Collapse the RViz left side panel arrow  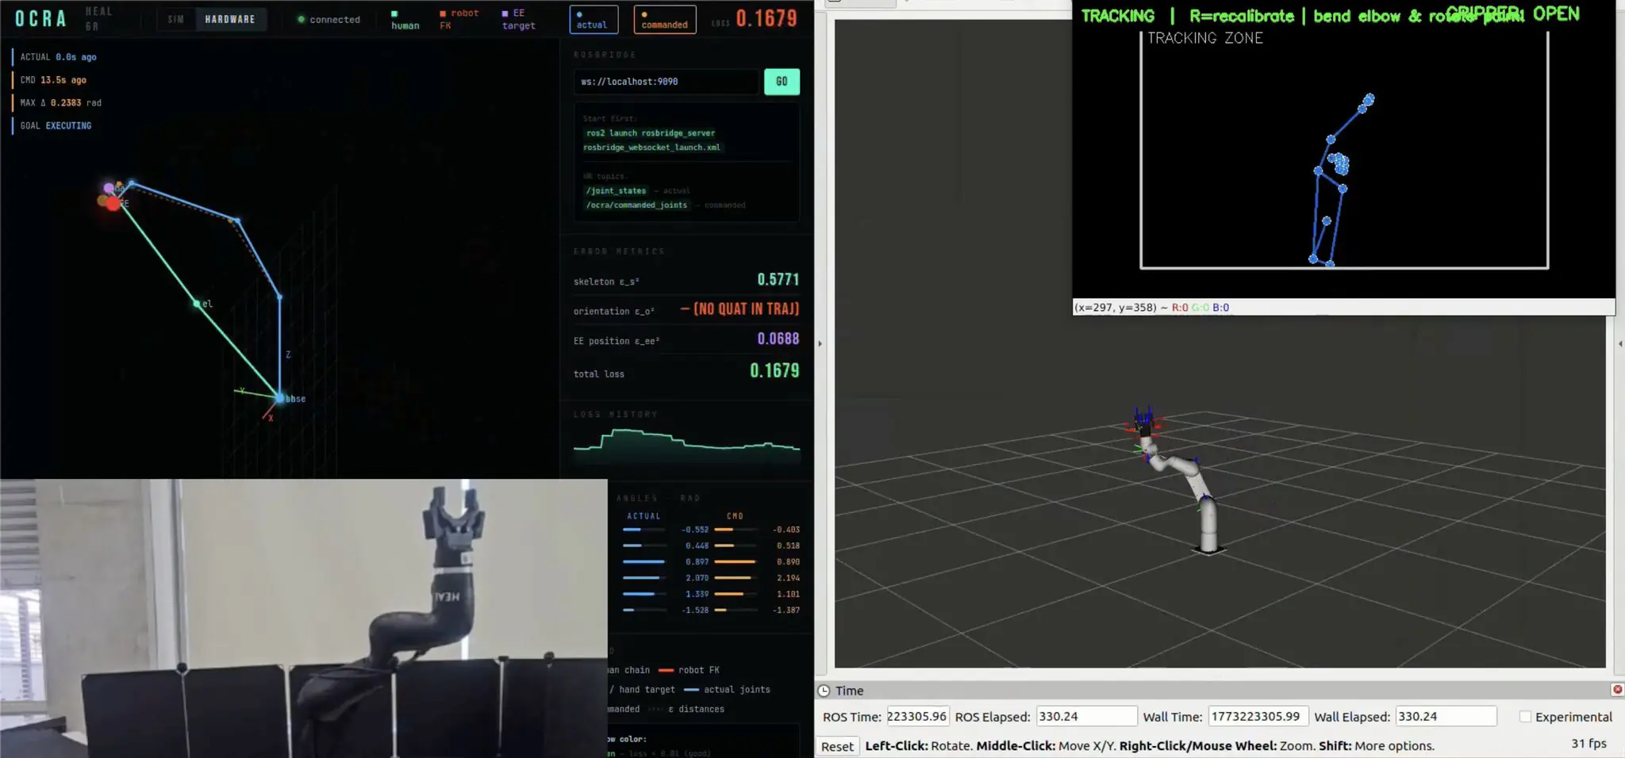[x=820, y=344]
